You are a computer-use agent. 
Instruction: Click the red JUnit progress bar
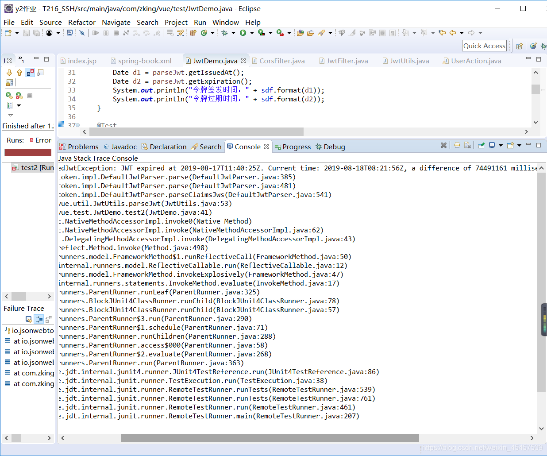28,152
